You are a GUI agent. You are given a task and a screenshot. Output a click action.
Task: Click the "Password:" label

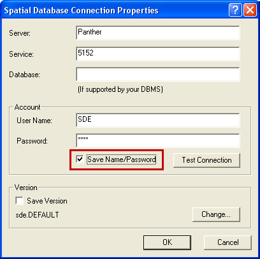point(32,141)
